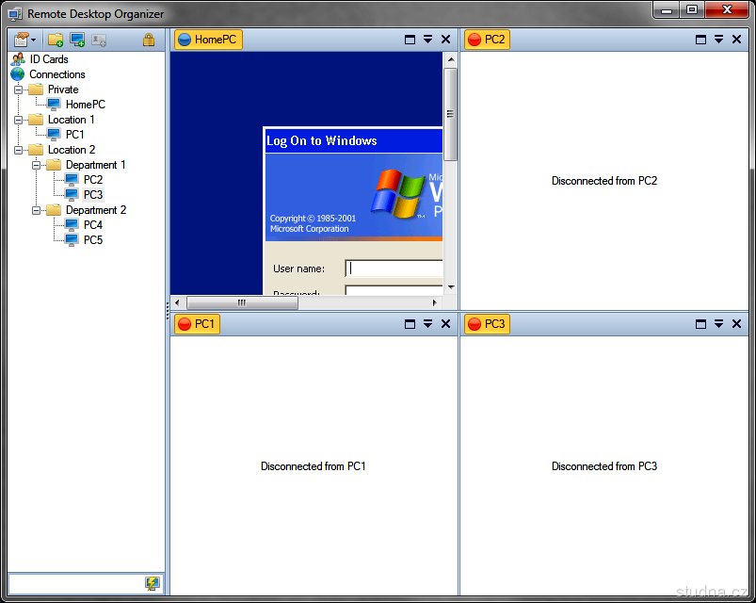Click the padlock lock icon in toolbar
The width and height of the screenshot is (756, 603).
click(x=149, y=40)
